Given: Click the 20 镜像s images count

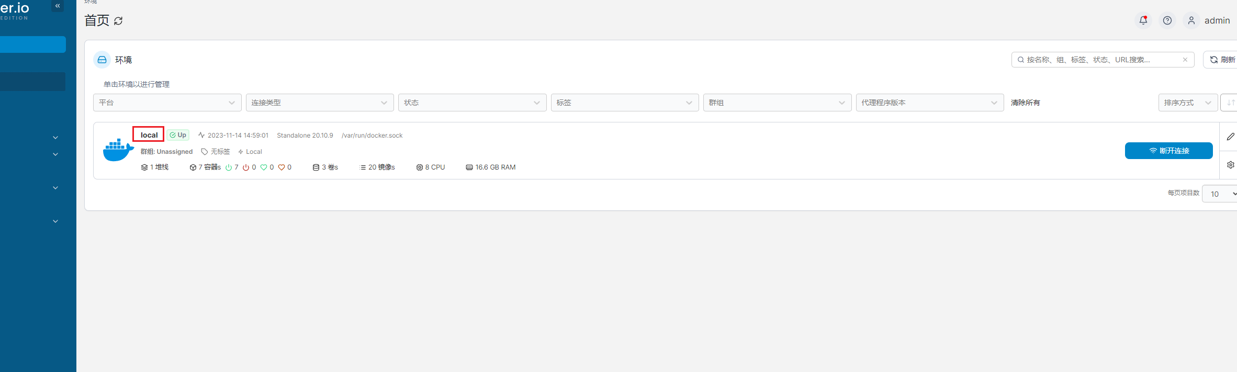Looking at the screenshot, I should tap(377, 167).
